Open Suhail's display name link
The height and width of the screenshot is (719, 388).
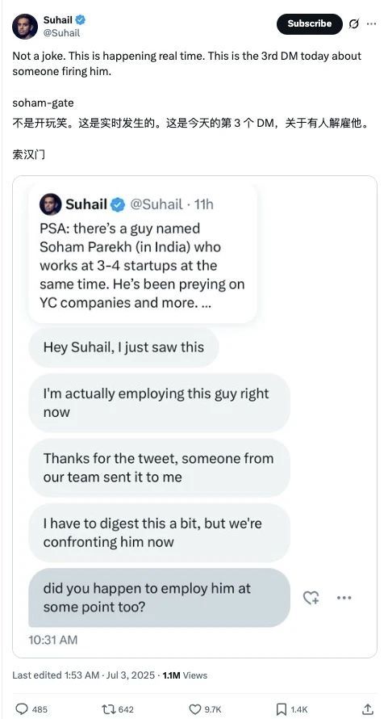coord(58,19)
